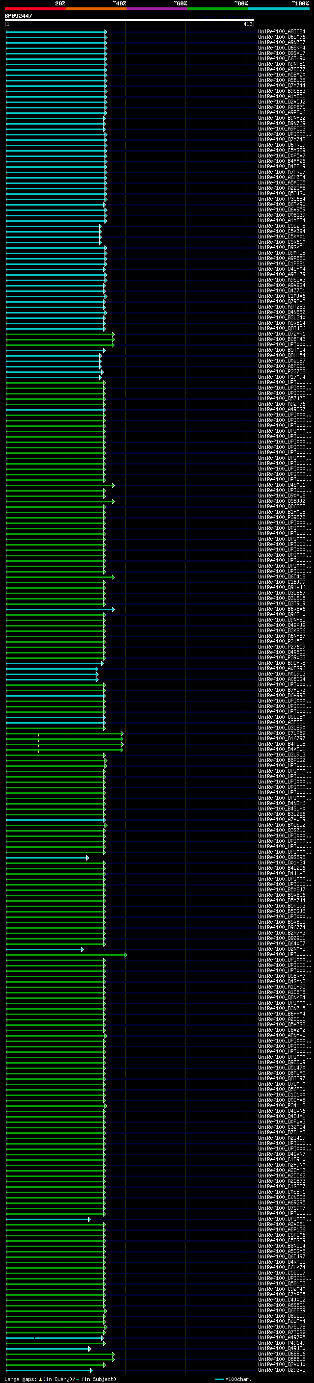The width and height of the screenshot is (314, 1383).
Task: Select the UniRef100_Q7X748 label
Action: (282, 140)
